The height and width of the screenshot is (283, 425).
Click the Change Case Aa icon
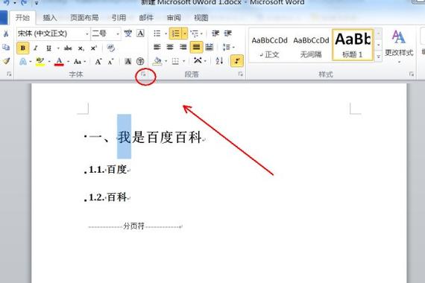click(78, 62)
